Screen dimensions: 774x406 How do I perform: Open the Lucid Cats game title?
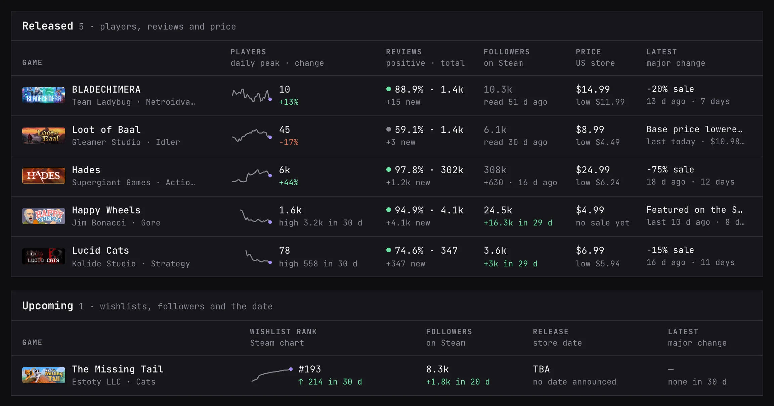[x=100, y=250]
